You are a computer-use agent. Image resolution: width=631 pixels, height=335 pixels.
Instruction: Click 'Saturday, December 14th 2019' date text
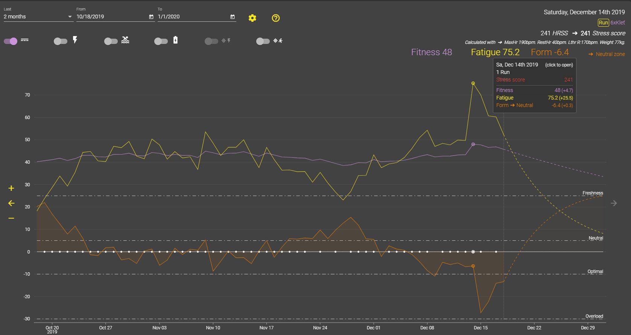coord(584,12)
